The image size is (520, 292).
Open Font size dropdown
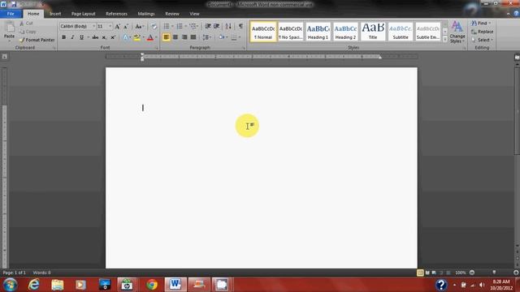coord(110,26)
